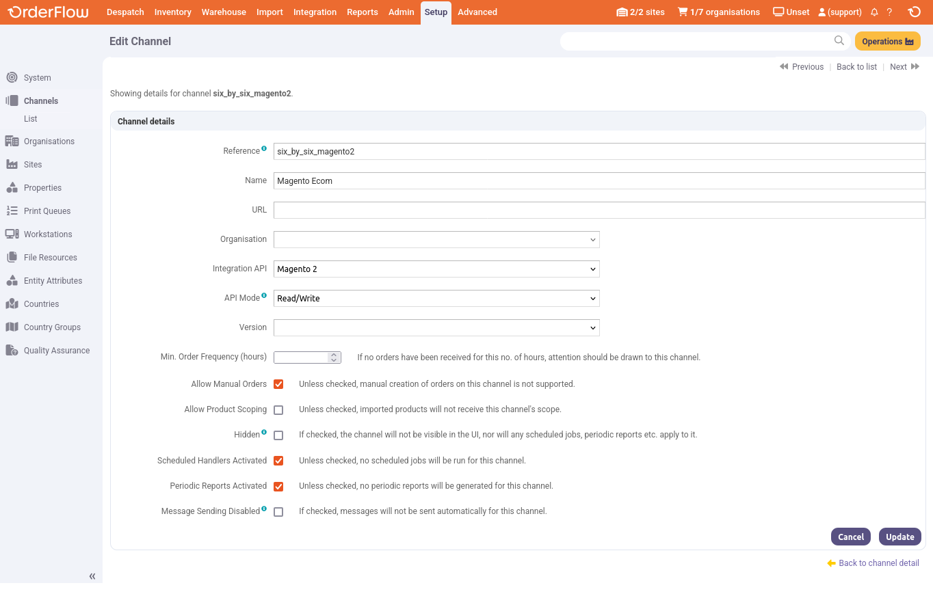This screenshot has width=933, height=594.
Task: Open the Channels section in the sidebar
Action: tap(39, 100)
